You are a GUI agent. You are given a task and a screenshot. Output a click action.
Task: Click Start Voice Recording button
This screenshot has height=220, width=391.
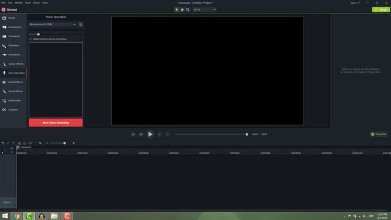[x=56, y=123]
